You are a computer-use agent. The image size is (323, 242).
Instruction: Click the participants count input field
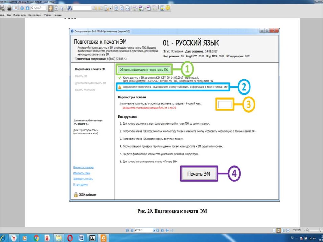point(225,104)
